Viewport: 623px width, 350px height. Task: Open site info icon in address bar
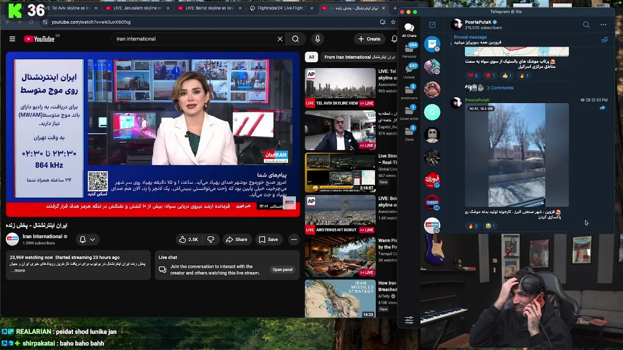[x=45, y=22]
